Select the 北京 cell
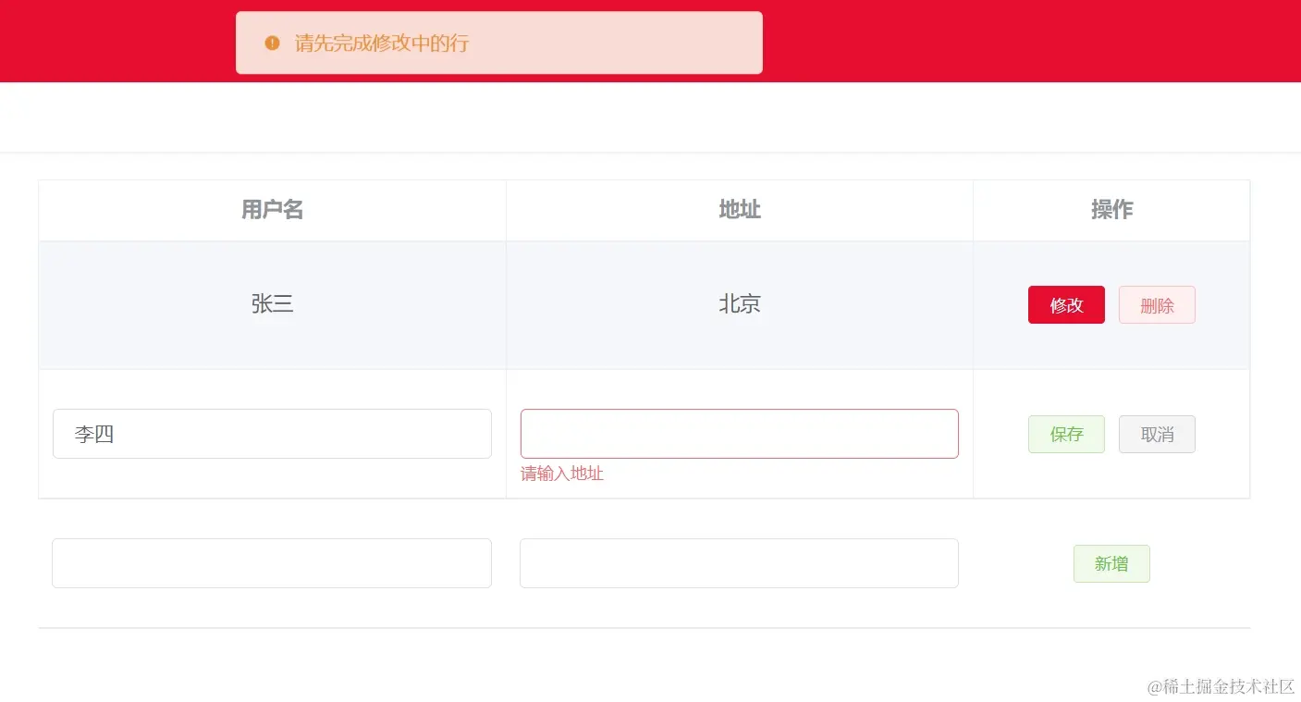Screen dimensions: 1301x702 pos(740,304)
